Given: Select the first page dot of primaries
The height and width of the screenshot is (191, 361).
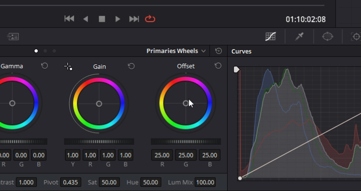Looking at the screenshot, I should pyautogui.click(x=36, y=51).
